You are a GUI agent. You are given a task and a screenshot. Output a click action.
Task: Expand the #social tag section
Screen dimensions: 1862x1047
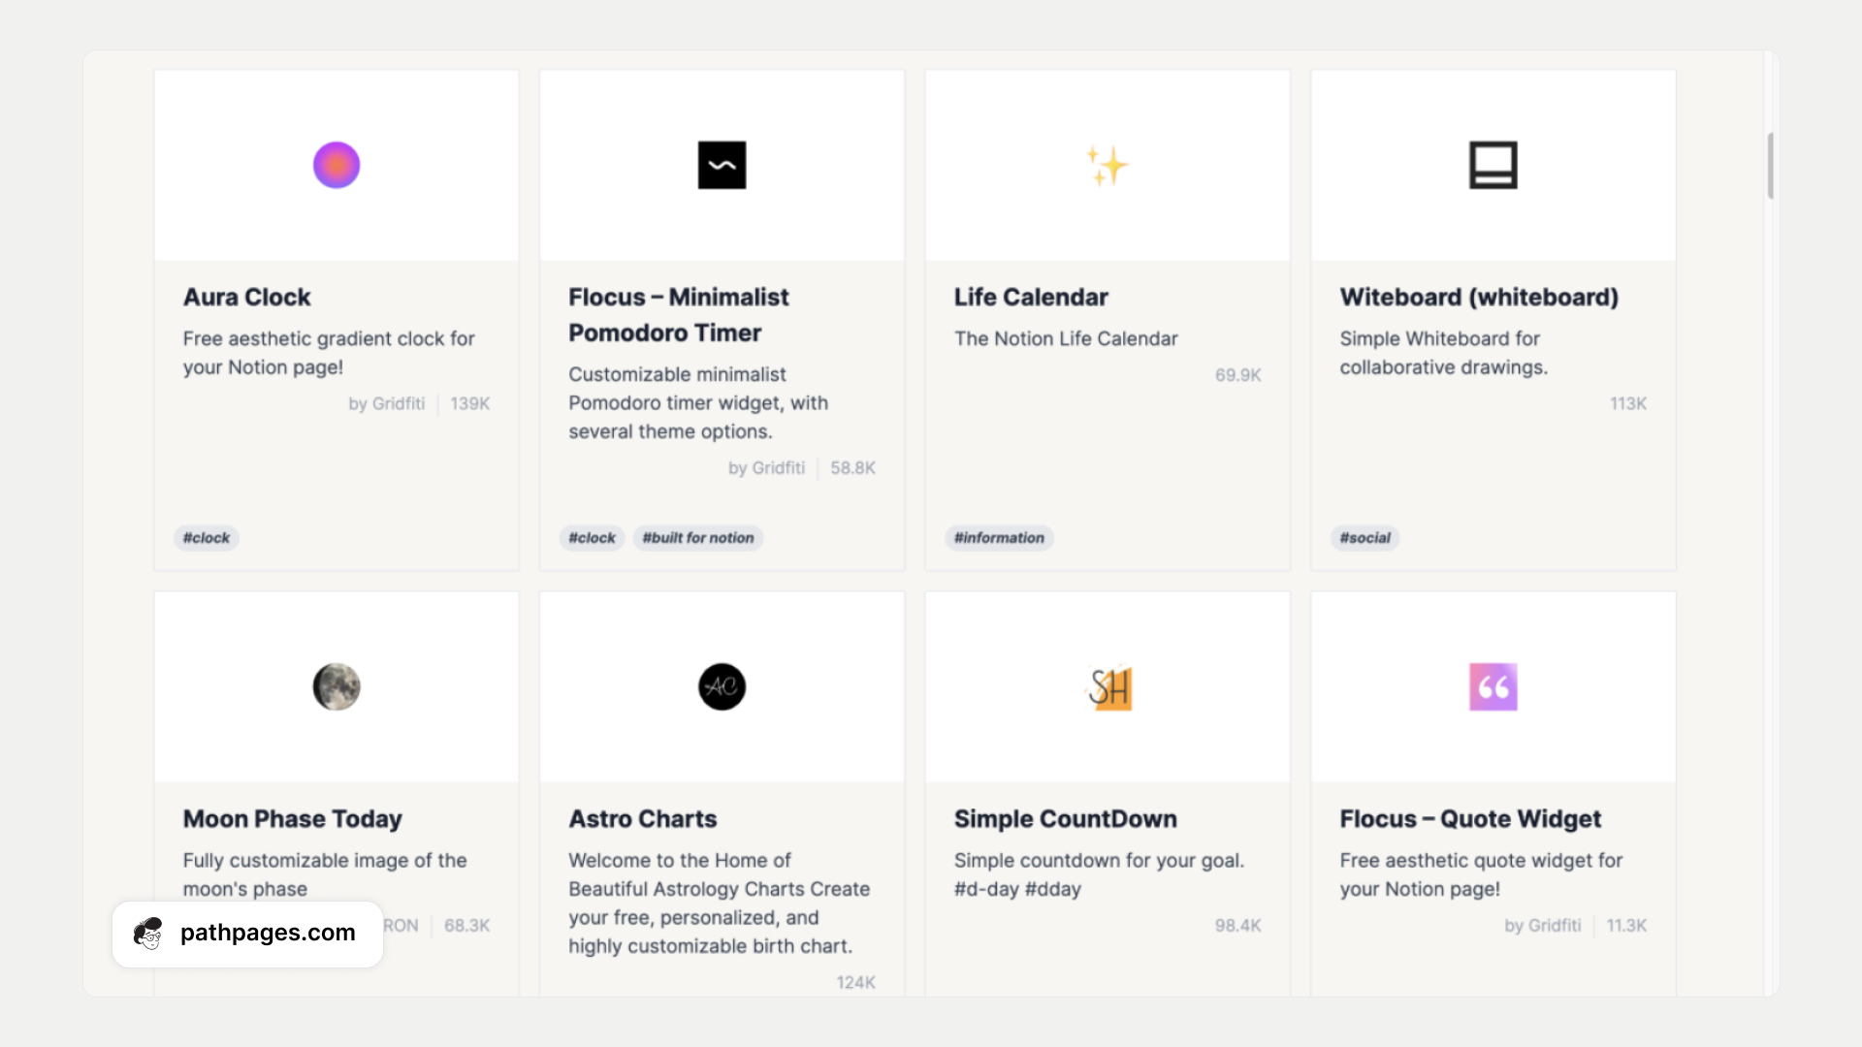1365,537
